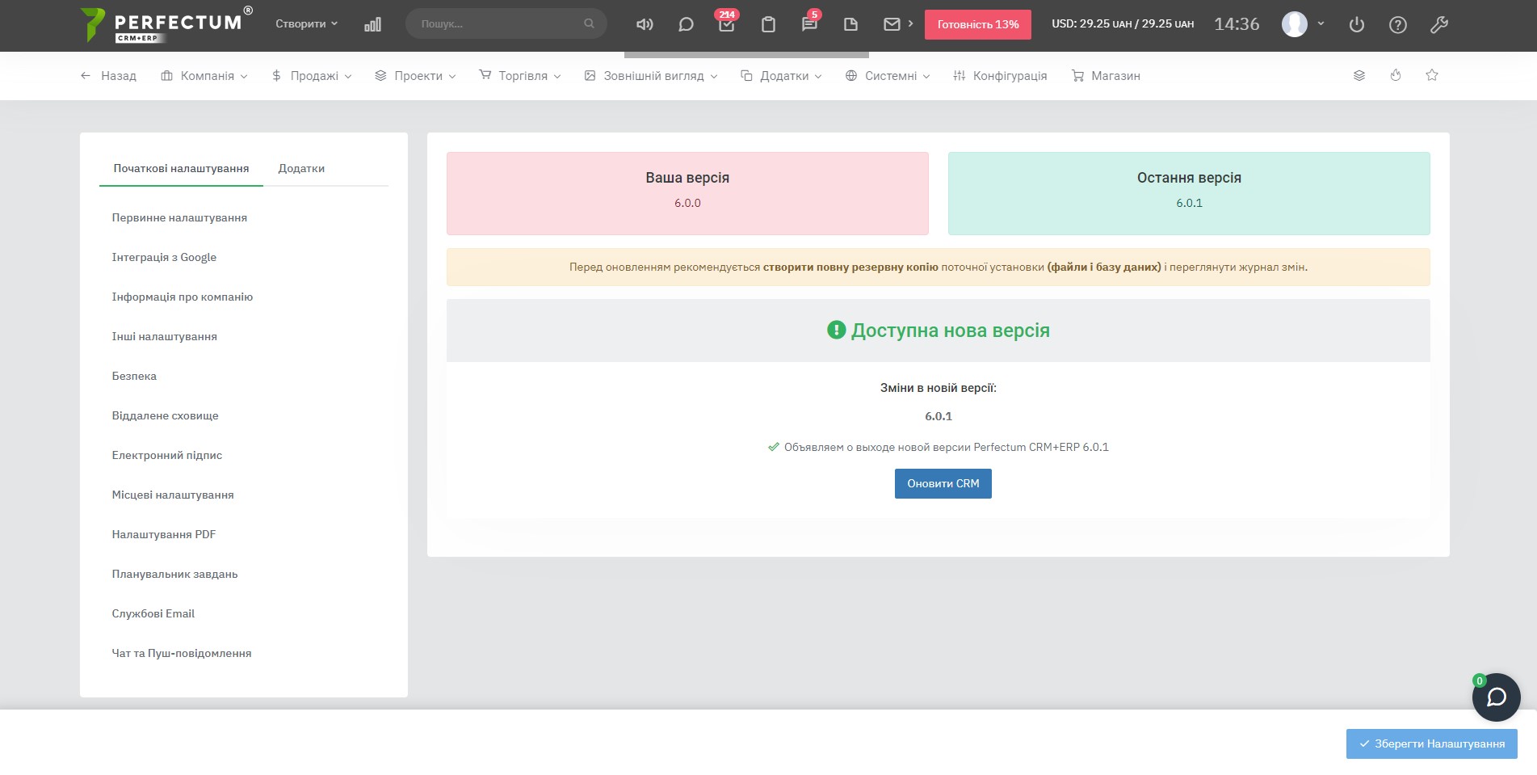Open the Магазин menu item
The image size is (1537, 775).
[1106, 76]
